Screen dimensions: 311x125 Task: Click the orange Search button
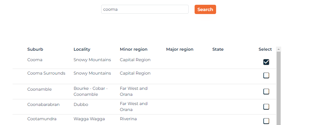(x=205, y=10)
